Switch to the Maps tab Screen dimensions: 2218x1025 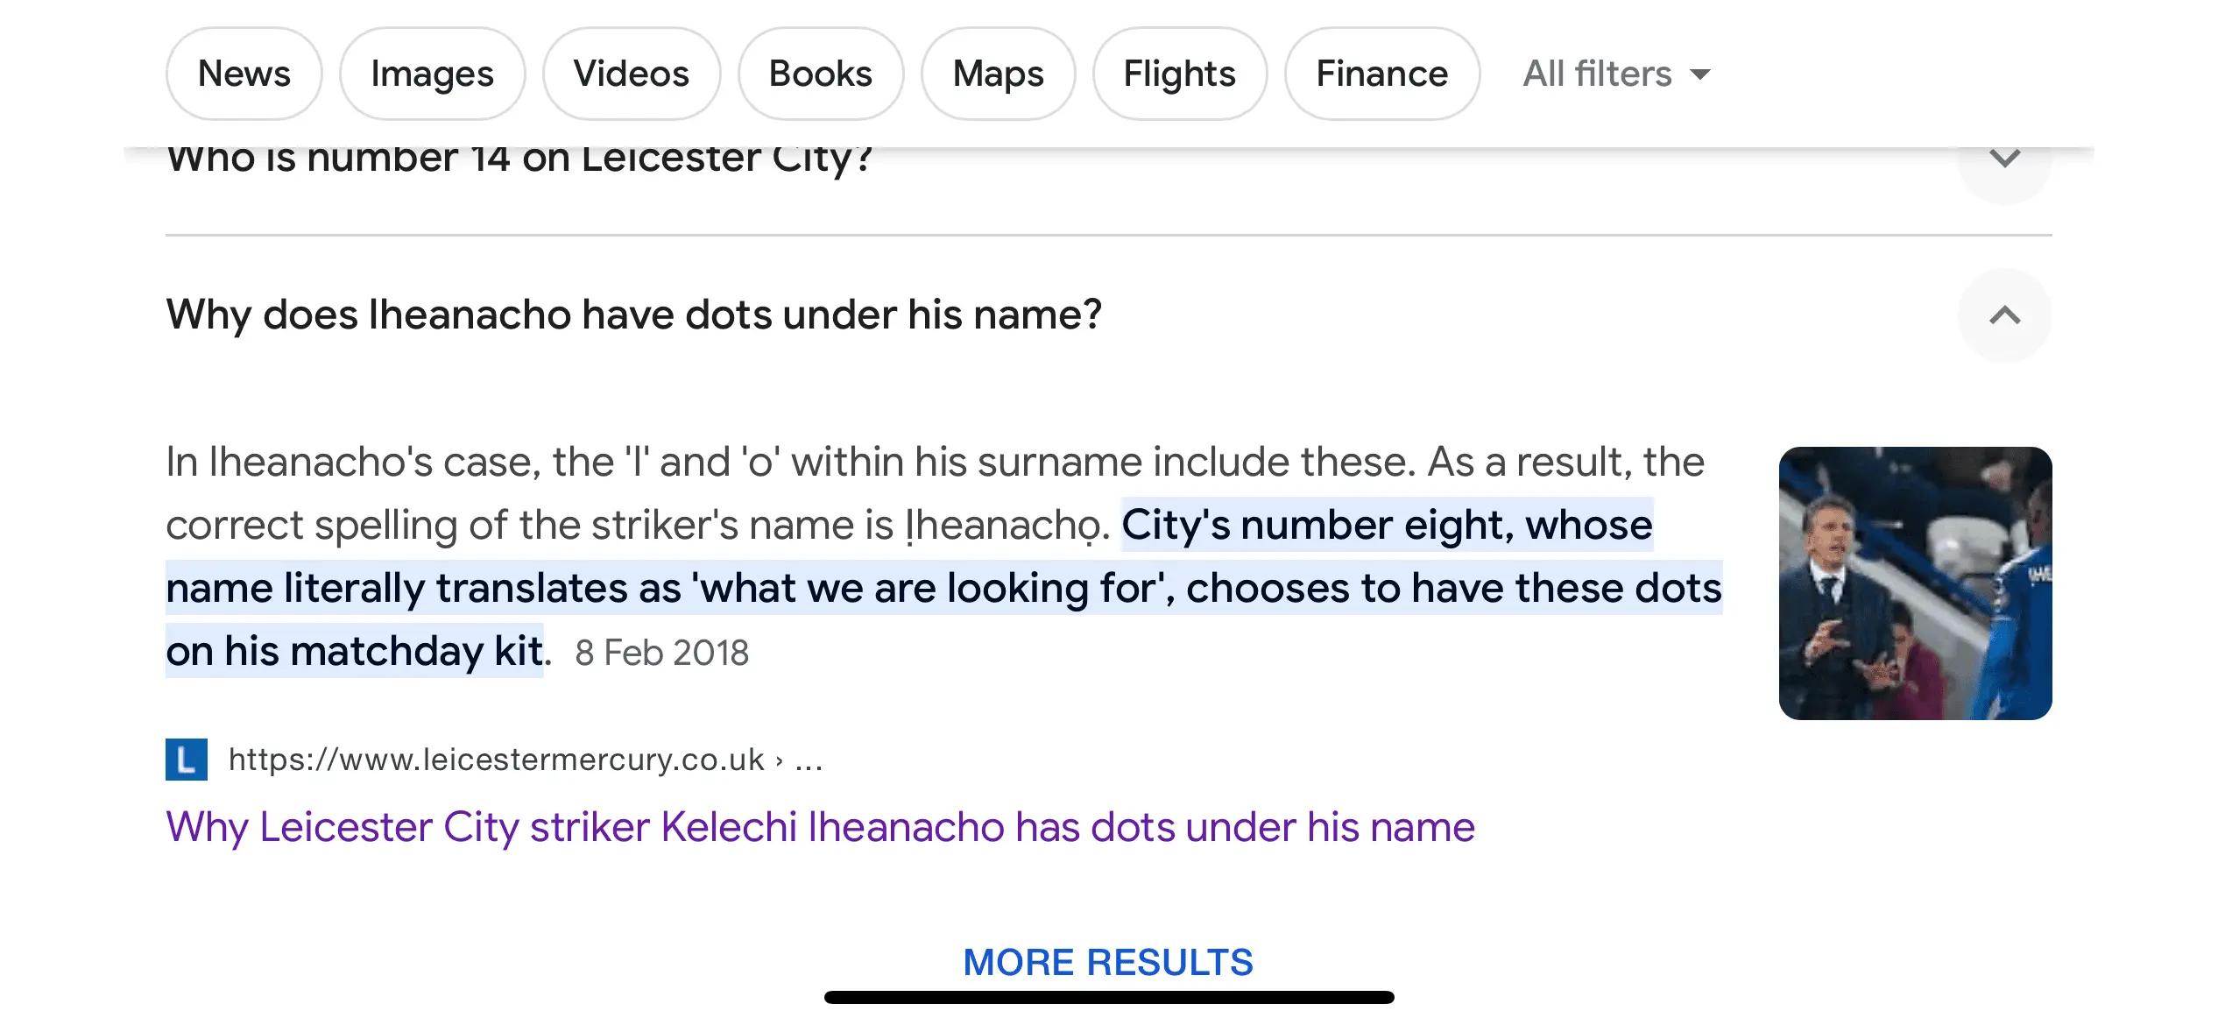click(x=998, y=74)
